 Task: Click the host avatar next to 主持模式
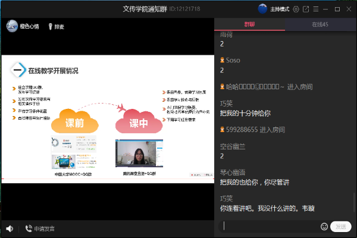pos(262,9)
